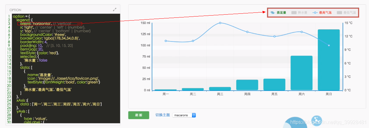Click the 周一 point on temperature line
Image resolution: width=369 pixels, height=128 pixels.
point(166,41)
